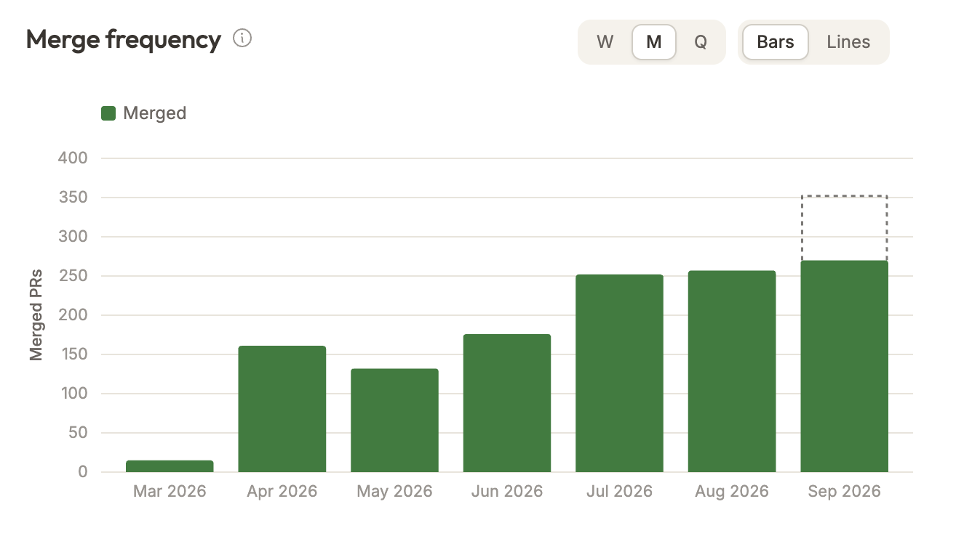Toggle the Merged legend green swatch
The image size is (956, 552).
point(108,113)
